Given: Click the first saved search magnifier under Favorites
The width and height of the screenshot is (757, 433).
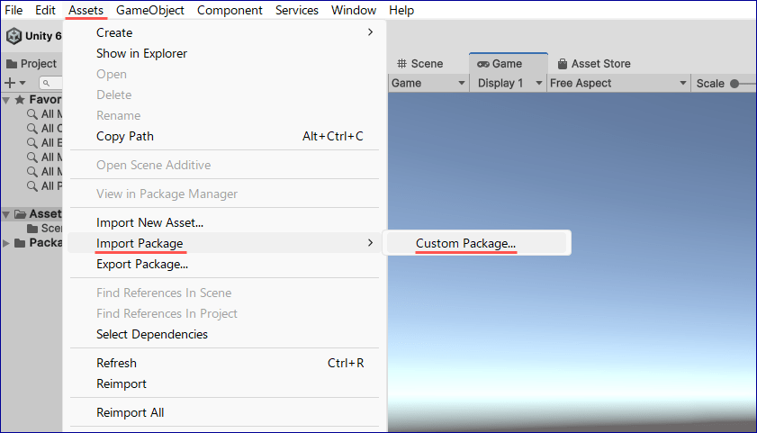Looking at the screenshot, I should click(x=32, y=114).
